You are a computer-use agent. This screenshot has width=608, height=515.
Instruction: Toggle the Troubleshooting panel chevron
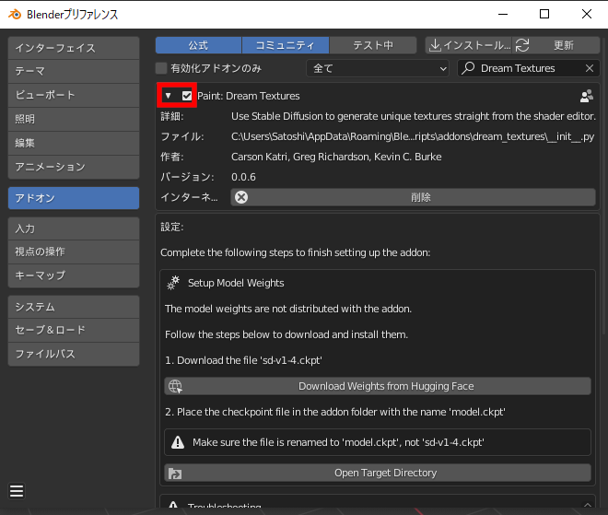click(x=588, y=505)
